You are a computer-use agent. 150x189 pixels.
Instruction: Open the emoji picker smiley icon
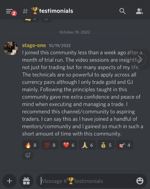(x=140, y=181)
